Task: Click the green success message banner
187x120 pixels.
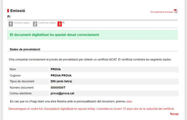Action: [x=92, y=35]
